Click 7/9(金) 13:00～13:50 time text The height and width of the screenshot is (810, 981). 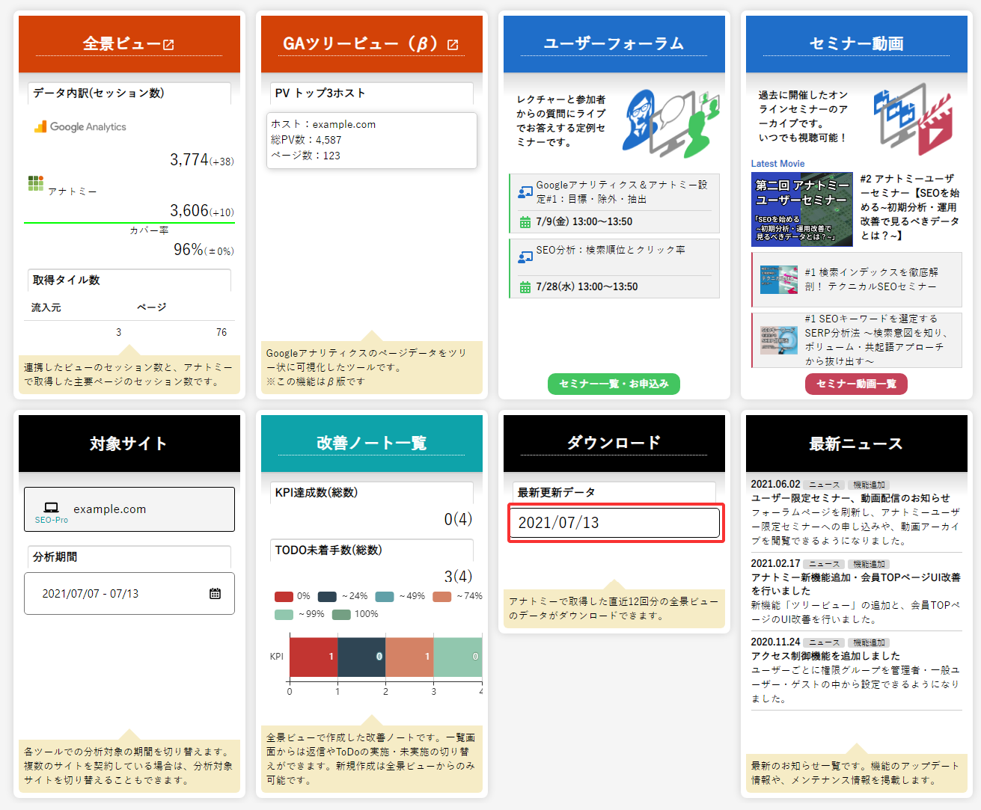584,222
